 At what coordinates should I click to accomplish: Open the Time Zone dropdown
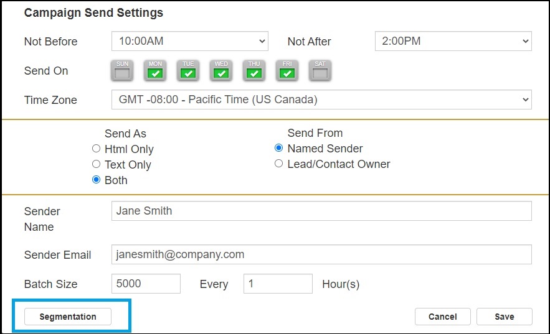321,100
